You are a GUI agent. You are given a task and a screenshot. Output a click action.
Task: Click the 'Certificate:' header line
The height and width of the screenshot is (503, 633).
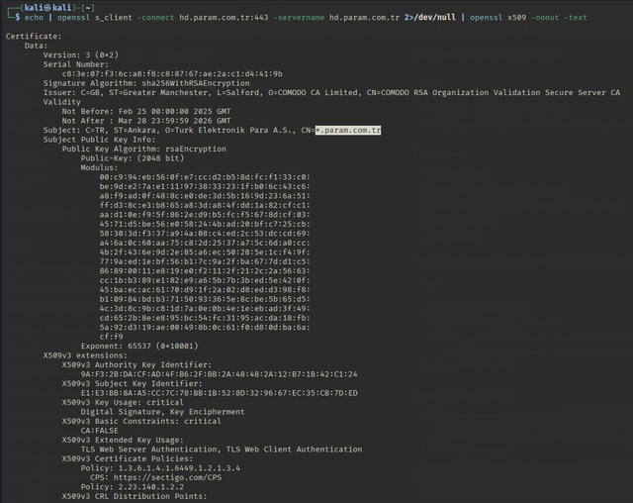click(x=34, y=36)
